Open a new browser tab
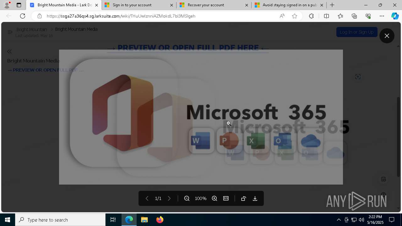The width and height of the screenshot is (402, 226). (x=332, y=5)
